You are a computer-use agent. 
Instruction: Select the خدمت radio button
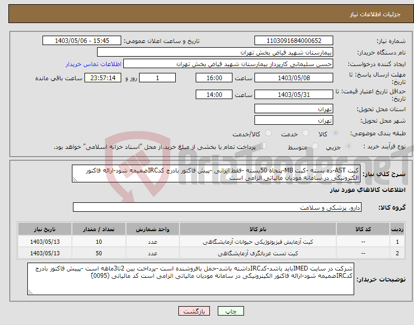point(305,133)
